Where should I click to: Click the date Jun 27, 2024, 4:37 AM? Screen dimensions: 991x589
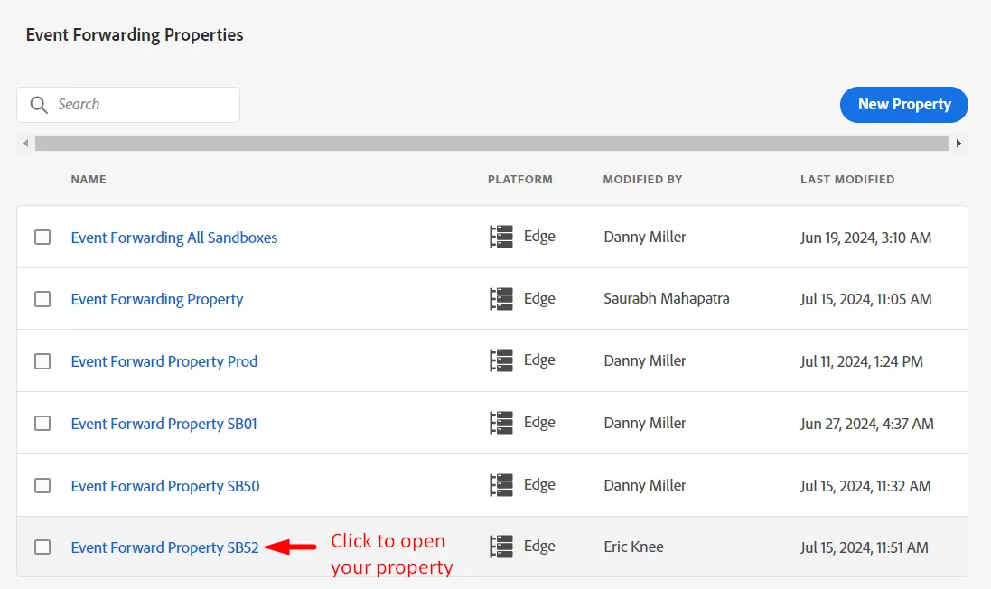pos(866,424)
